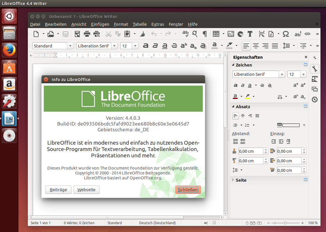326x232 pixels.
Task: Toggle justified alignment in toolbar
Action: pyautogui.click(x=275, y=46)
